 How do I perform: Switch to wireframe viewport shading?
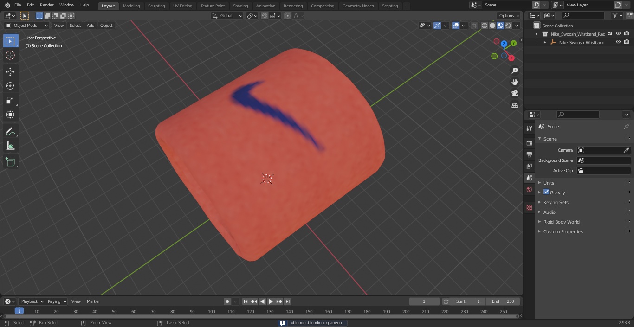coord(485,26)
